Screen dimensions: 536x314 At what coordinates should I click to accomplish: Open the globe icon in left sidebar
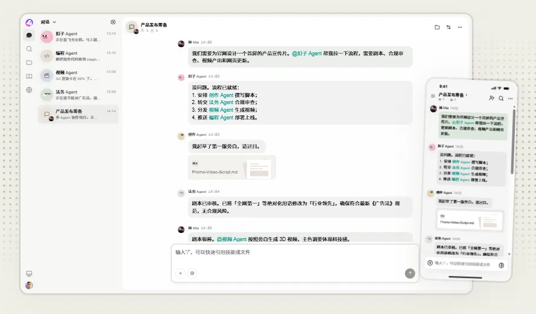coord(29,90)
